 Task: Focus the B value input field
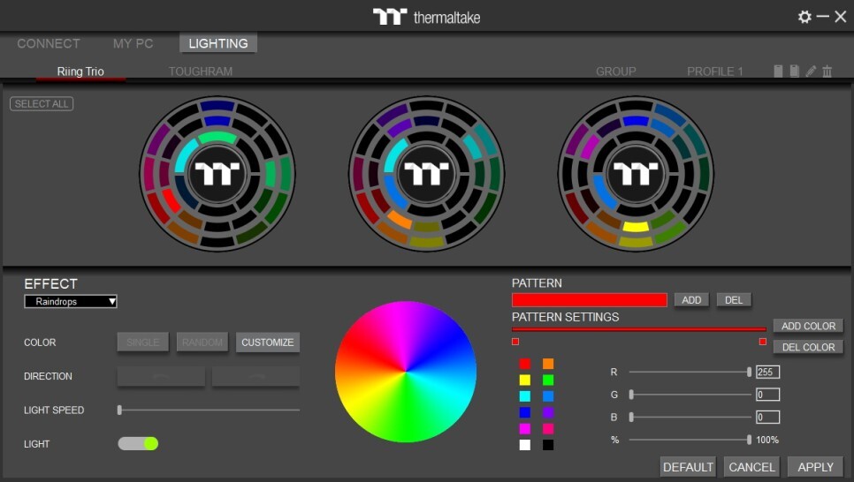pos(767,418)
